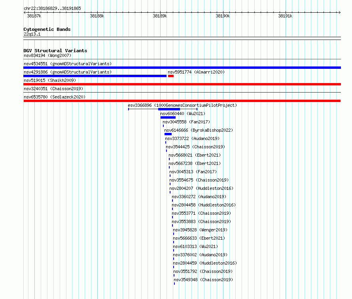The image size is (352, 299).
Task: Click the 38190k ruler label
Action: [x=223, y=16]
